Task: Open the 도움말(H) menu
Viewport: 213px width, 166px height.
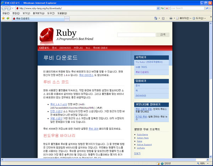Action: tap(62, 13)
